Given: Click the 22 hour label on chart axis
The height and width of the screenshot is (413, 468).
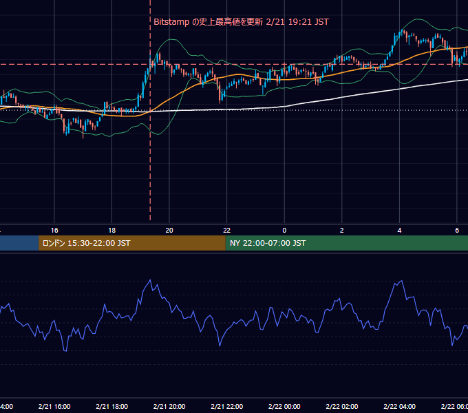Looking at the screenshot, I should [x=227, y=231].
